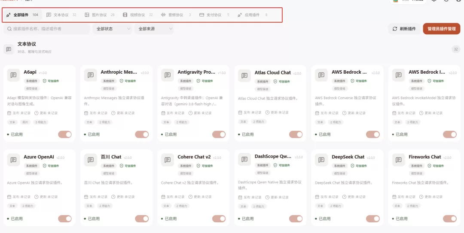Screen dimensions: 464x233
Task: Toggle the DashScope Qwen plugin switch
Action: click(x=296, y=218)
